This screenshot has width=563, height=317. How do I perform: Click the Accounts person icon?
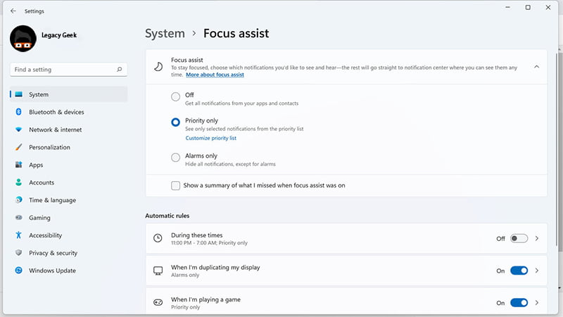point(19,182)
